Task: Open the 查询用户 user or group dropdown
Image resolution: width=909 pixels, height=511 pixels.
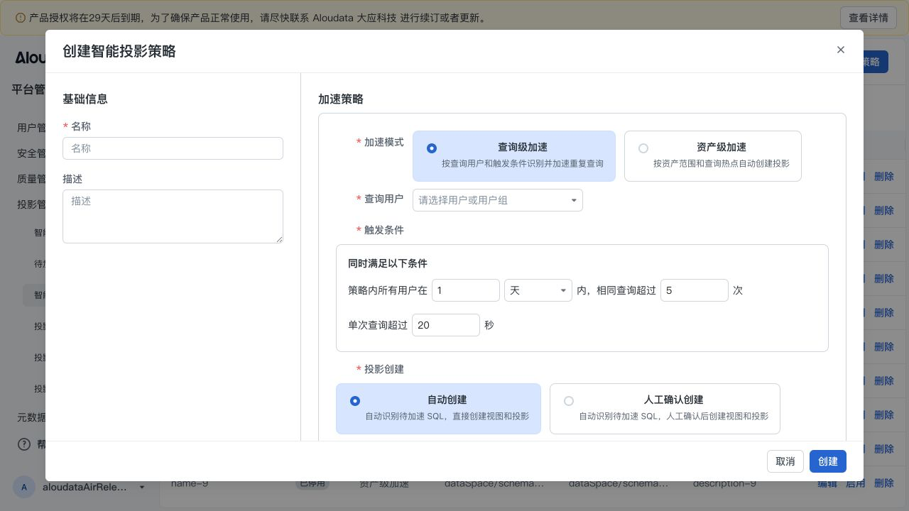Action: (x=498, y=200)
